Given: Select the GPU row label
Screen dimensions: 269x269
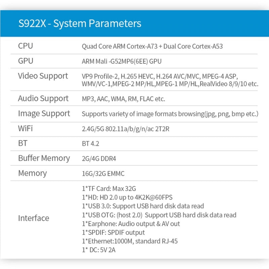Looking at the screenshot, I should tap(26, 61).
